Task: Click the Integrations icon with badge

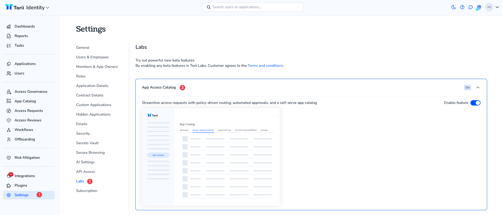Action: 9,175
